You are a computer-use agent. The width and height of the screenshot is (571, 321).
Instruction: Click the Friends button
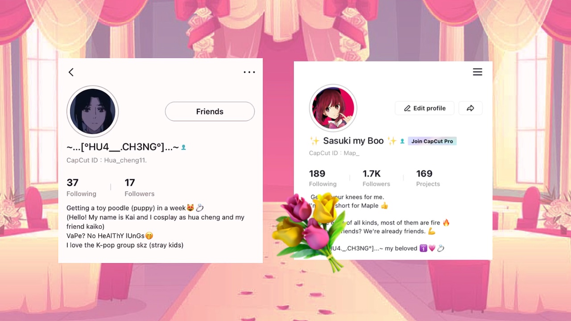click(210, 111)
